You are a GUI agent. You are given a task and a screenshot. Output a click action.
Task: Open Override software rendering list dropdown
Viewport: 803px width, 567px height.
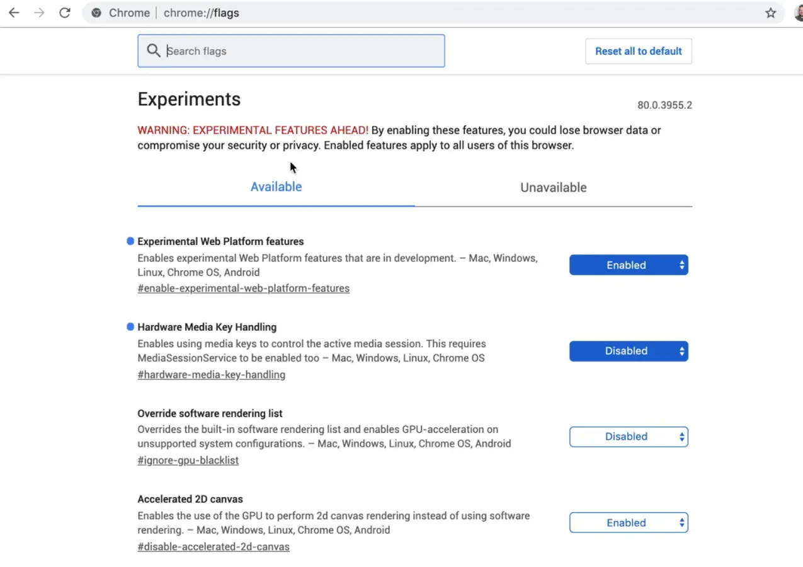tap(628, 437)
